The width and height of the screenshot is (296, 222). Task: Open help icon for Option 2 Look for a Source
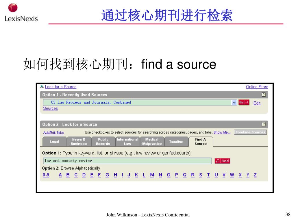coord(264,124)
